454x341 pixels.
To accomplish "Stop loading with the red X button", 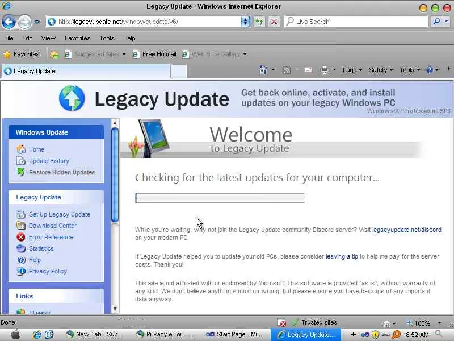I will tap(274, 22).
